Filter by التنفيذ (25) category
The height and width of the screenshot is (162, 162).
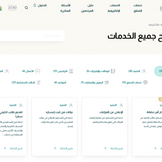point(137,71)
